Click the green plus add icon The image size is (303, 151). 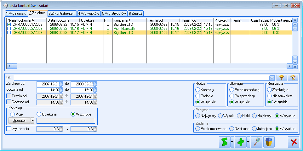[x=241, y=142]
